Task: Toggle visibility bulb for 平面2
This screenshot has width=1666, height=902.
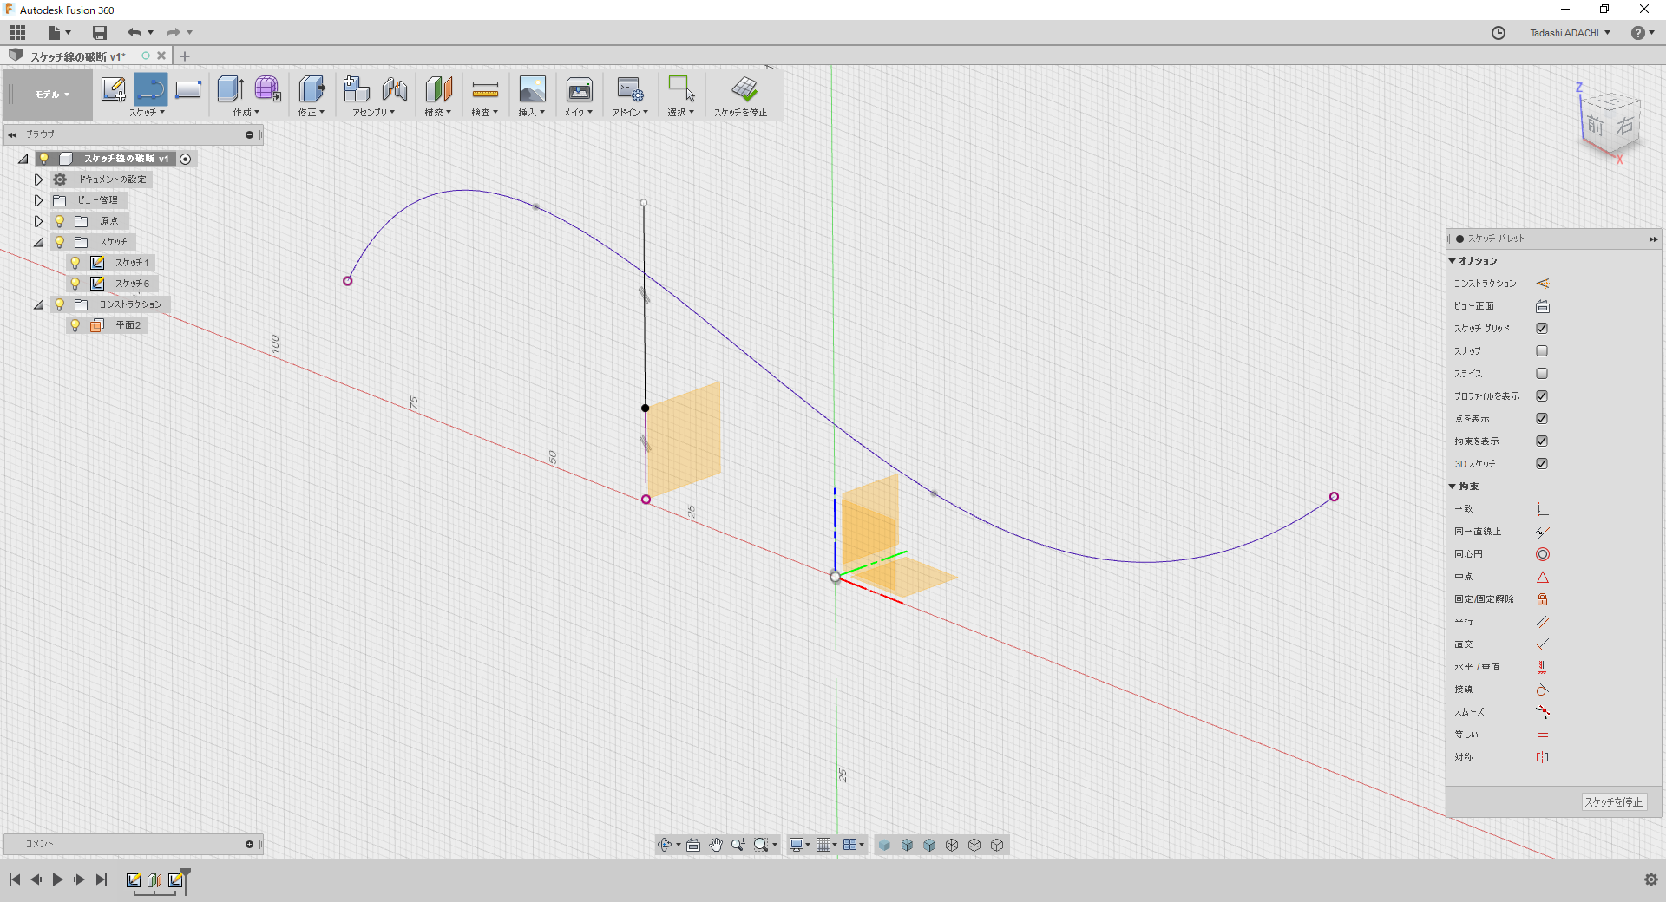Action: coord(75,325)
